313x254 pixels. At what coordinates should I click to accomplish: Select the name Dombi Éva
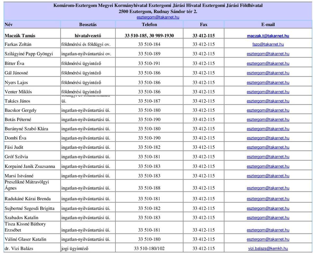tap(15, 138)
